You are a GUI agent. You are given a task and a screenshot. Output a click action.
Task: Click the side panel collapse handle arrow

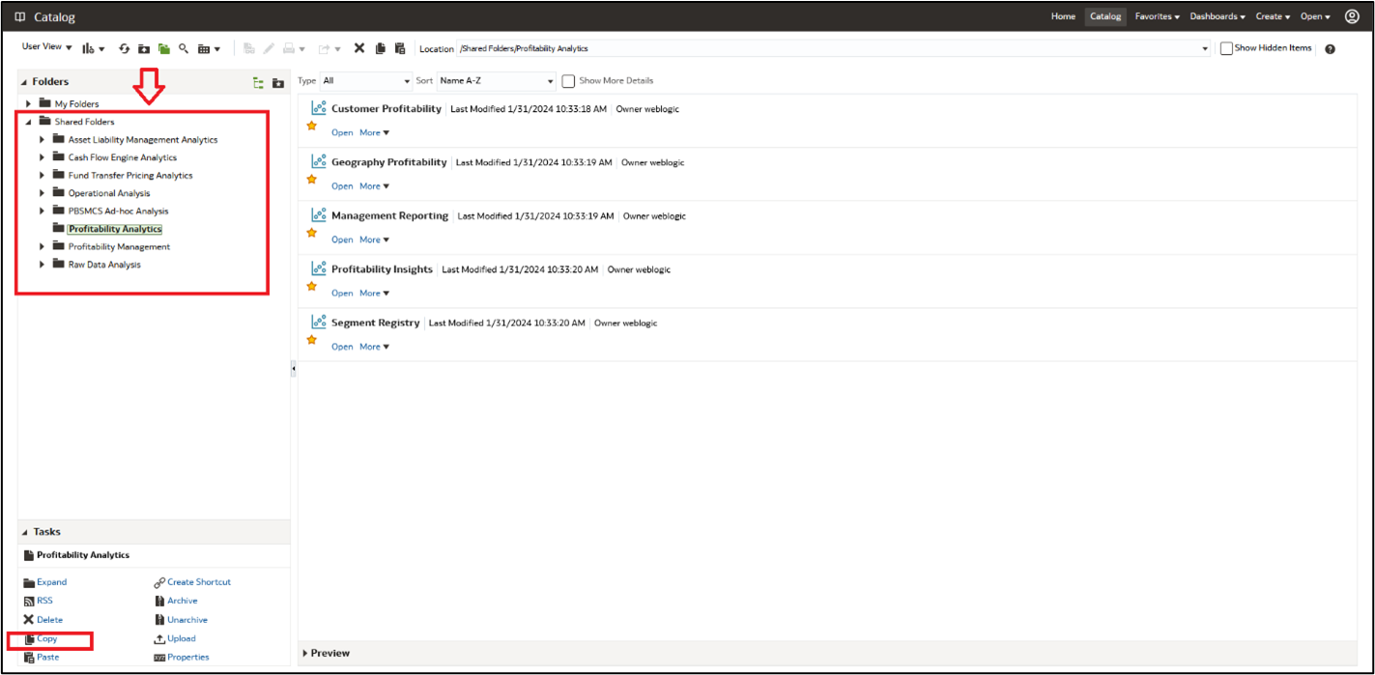click(294, 369)
